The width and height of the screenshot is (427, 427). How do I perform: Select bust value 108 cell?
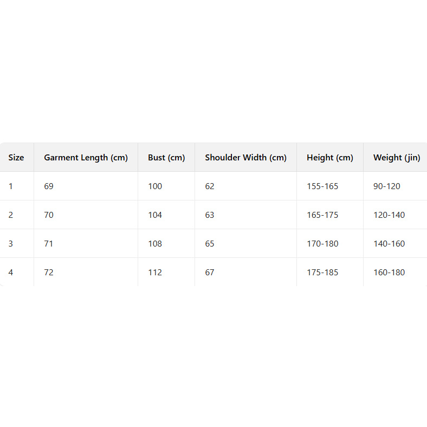coord(155,244)
